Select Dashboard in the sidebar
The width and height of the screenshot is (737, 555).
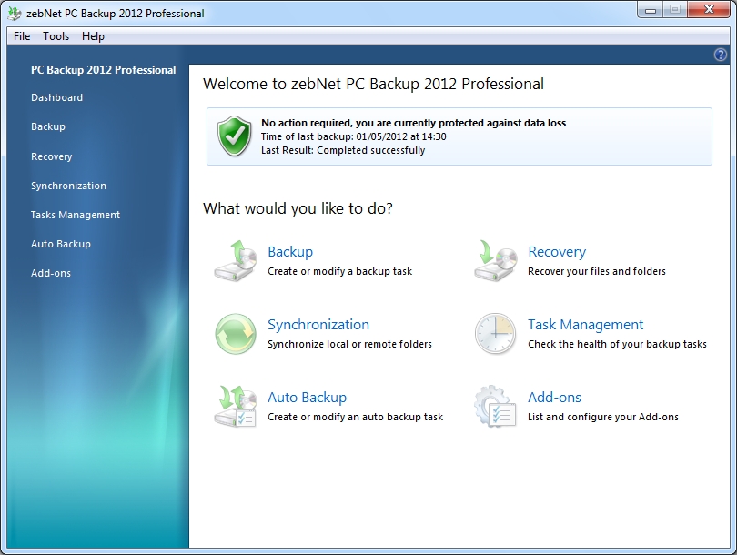56,97
